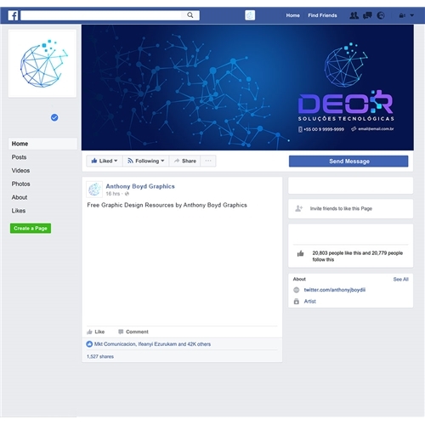Open the Photos section in sidebar
Image resolution: width=425 pixels, height=425 pixels.
pos(20,184)
